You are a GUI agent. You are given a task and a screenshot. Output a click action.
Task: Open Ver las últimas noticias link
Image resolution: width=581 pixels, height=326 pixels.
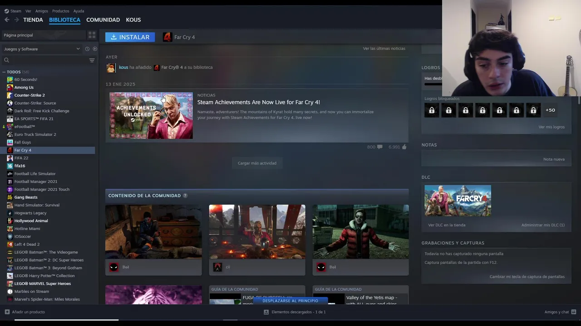[x=384, y=48]
